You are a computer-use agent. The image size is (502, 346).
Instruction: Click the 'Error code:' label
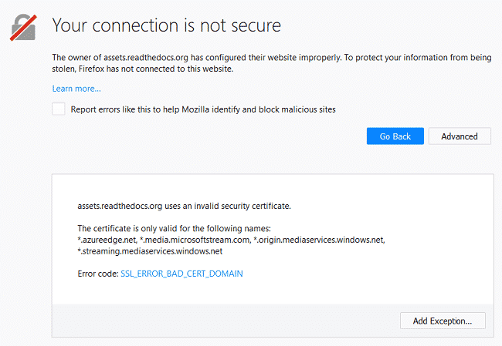[98, 274]
